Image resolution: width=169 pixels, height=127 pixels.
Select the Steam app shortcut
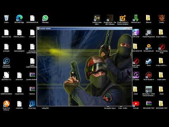coord(149,61)
